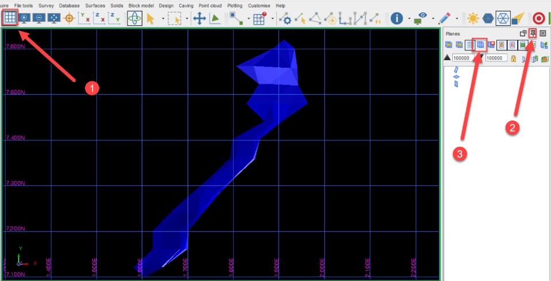Click the yellow perspective box icon

[518, 18]
